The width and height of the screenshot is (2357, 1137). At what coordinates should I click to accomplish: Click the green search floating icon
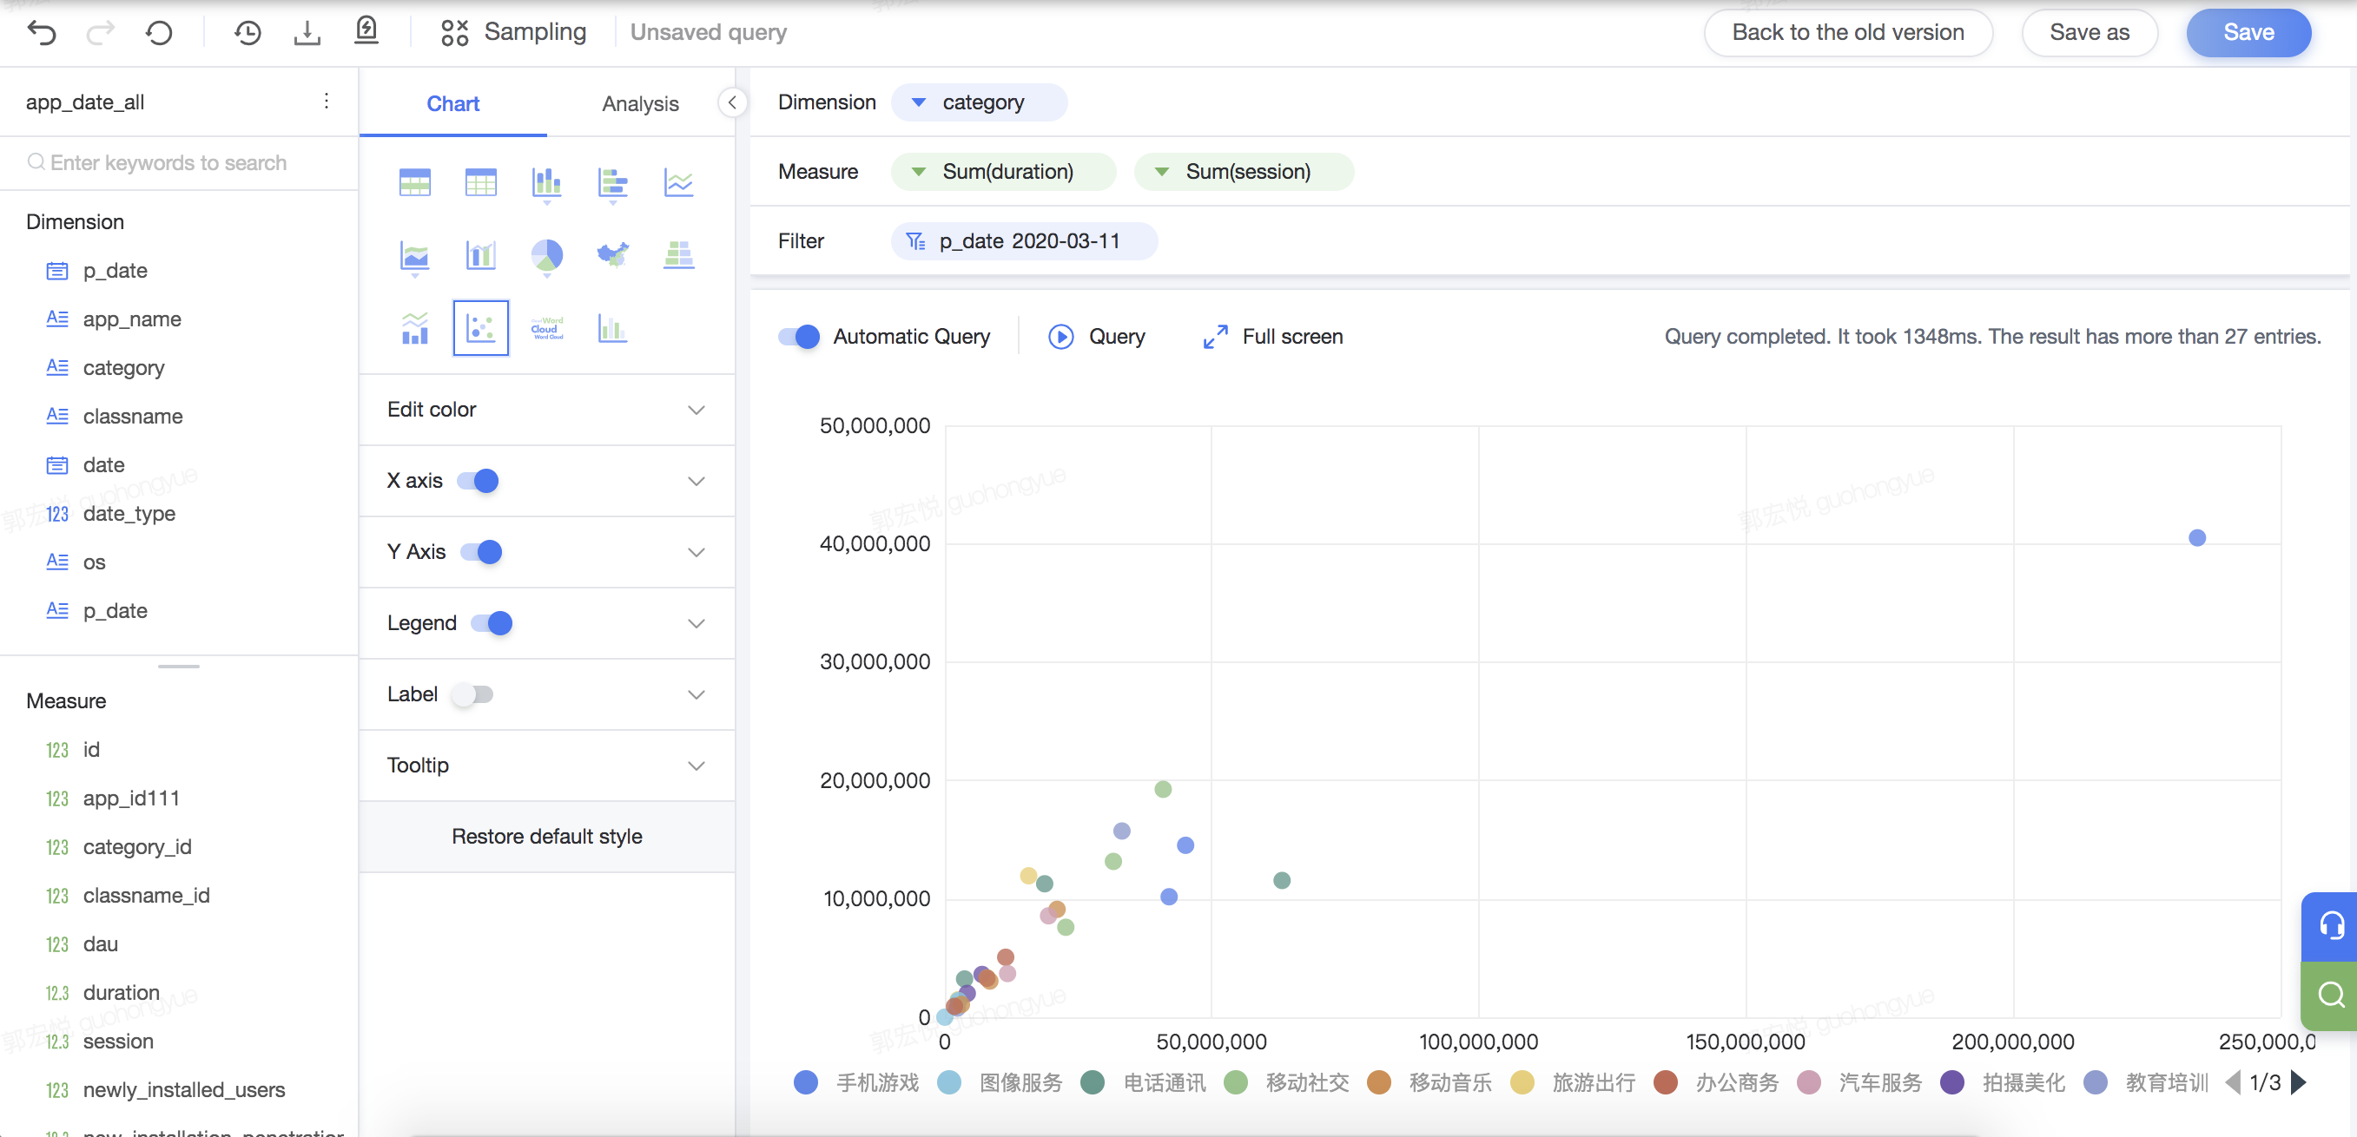click(2331, 995)
